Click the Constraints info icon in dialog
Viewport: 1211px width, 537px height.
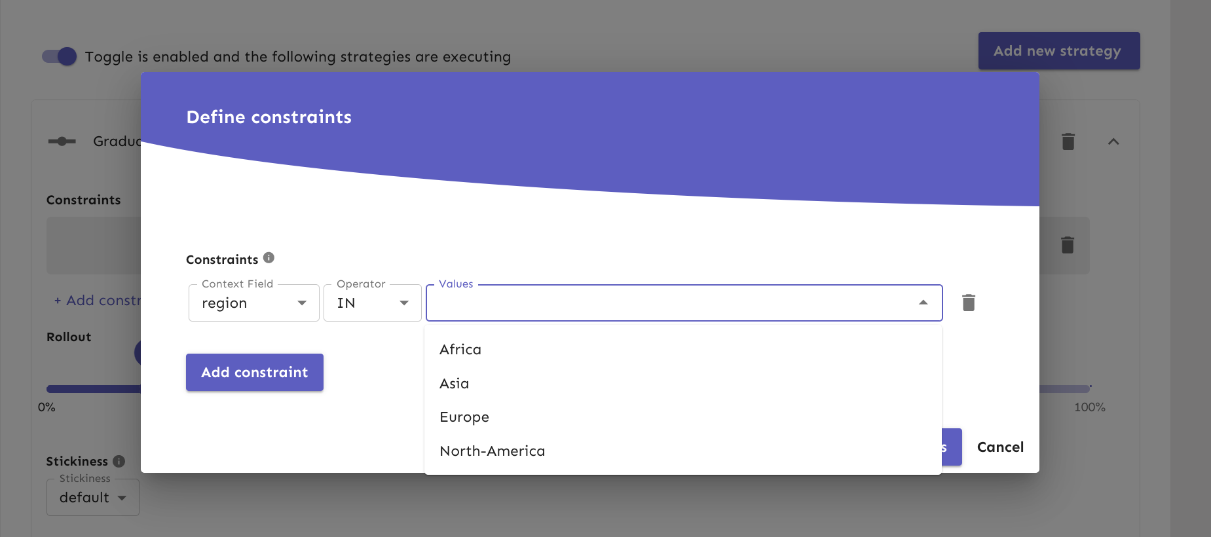(269, 258)
